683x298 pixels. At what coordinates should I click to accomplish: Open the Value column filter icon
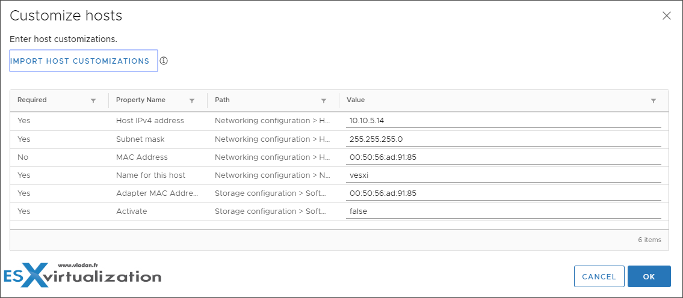[x=654, y=100]
